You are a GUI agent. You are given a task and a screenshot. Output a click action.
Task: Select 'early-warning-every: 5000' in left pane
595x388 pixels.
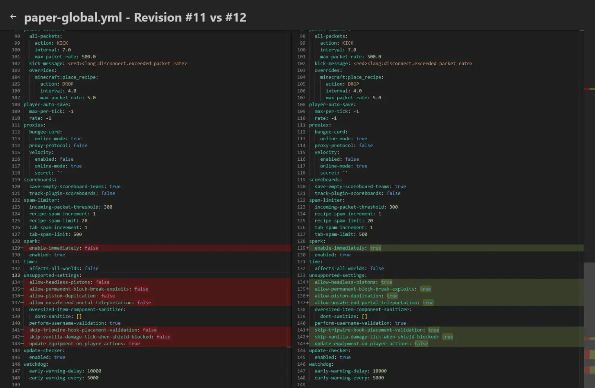pyautogui.click(x=64, y=378)
